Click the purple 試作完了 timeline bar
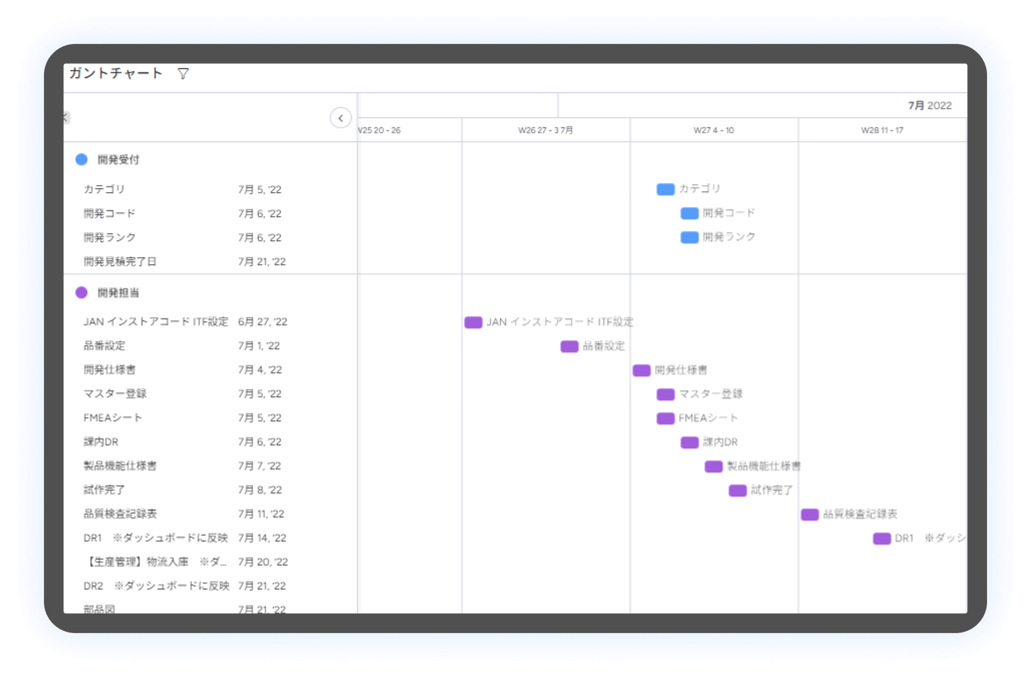1031x677 pixels. point(738,491)
